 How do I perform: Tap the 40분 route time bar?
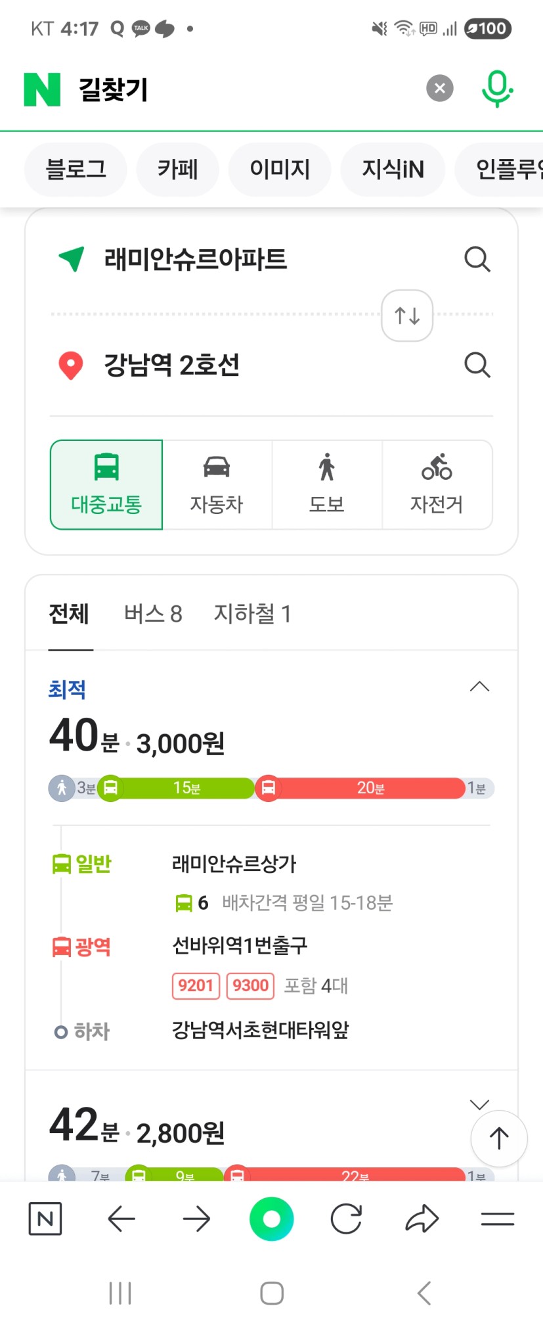point(271,787)
